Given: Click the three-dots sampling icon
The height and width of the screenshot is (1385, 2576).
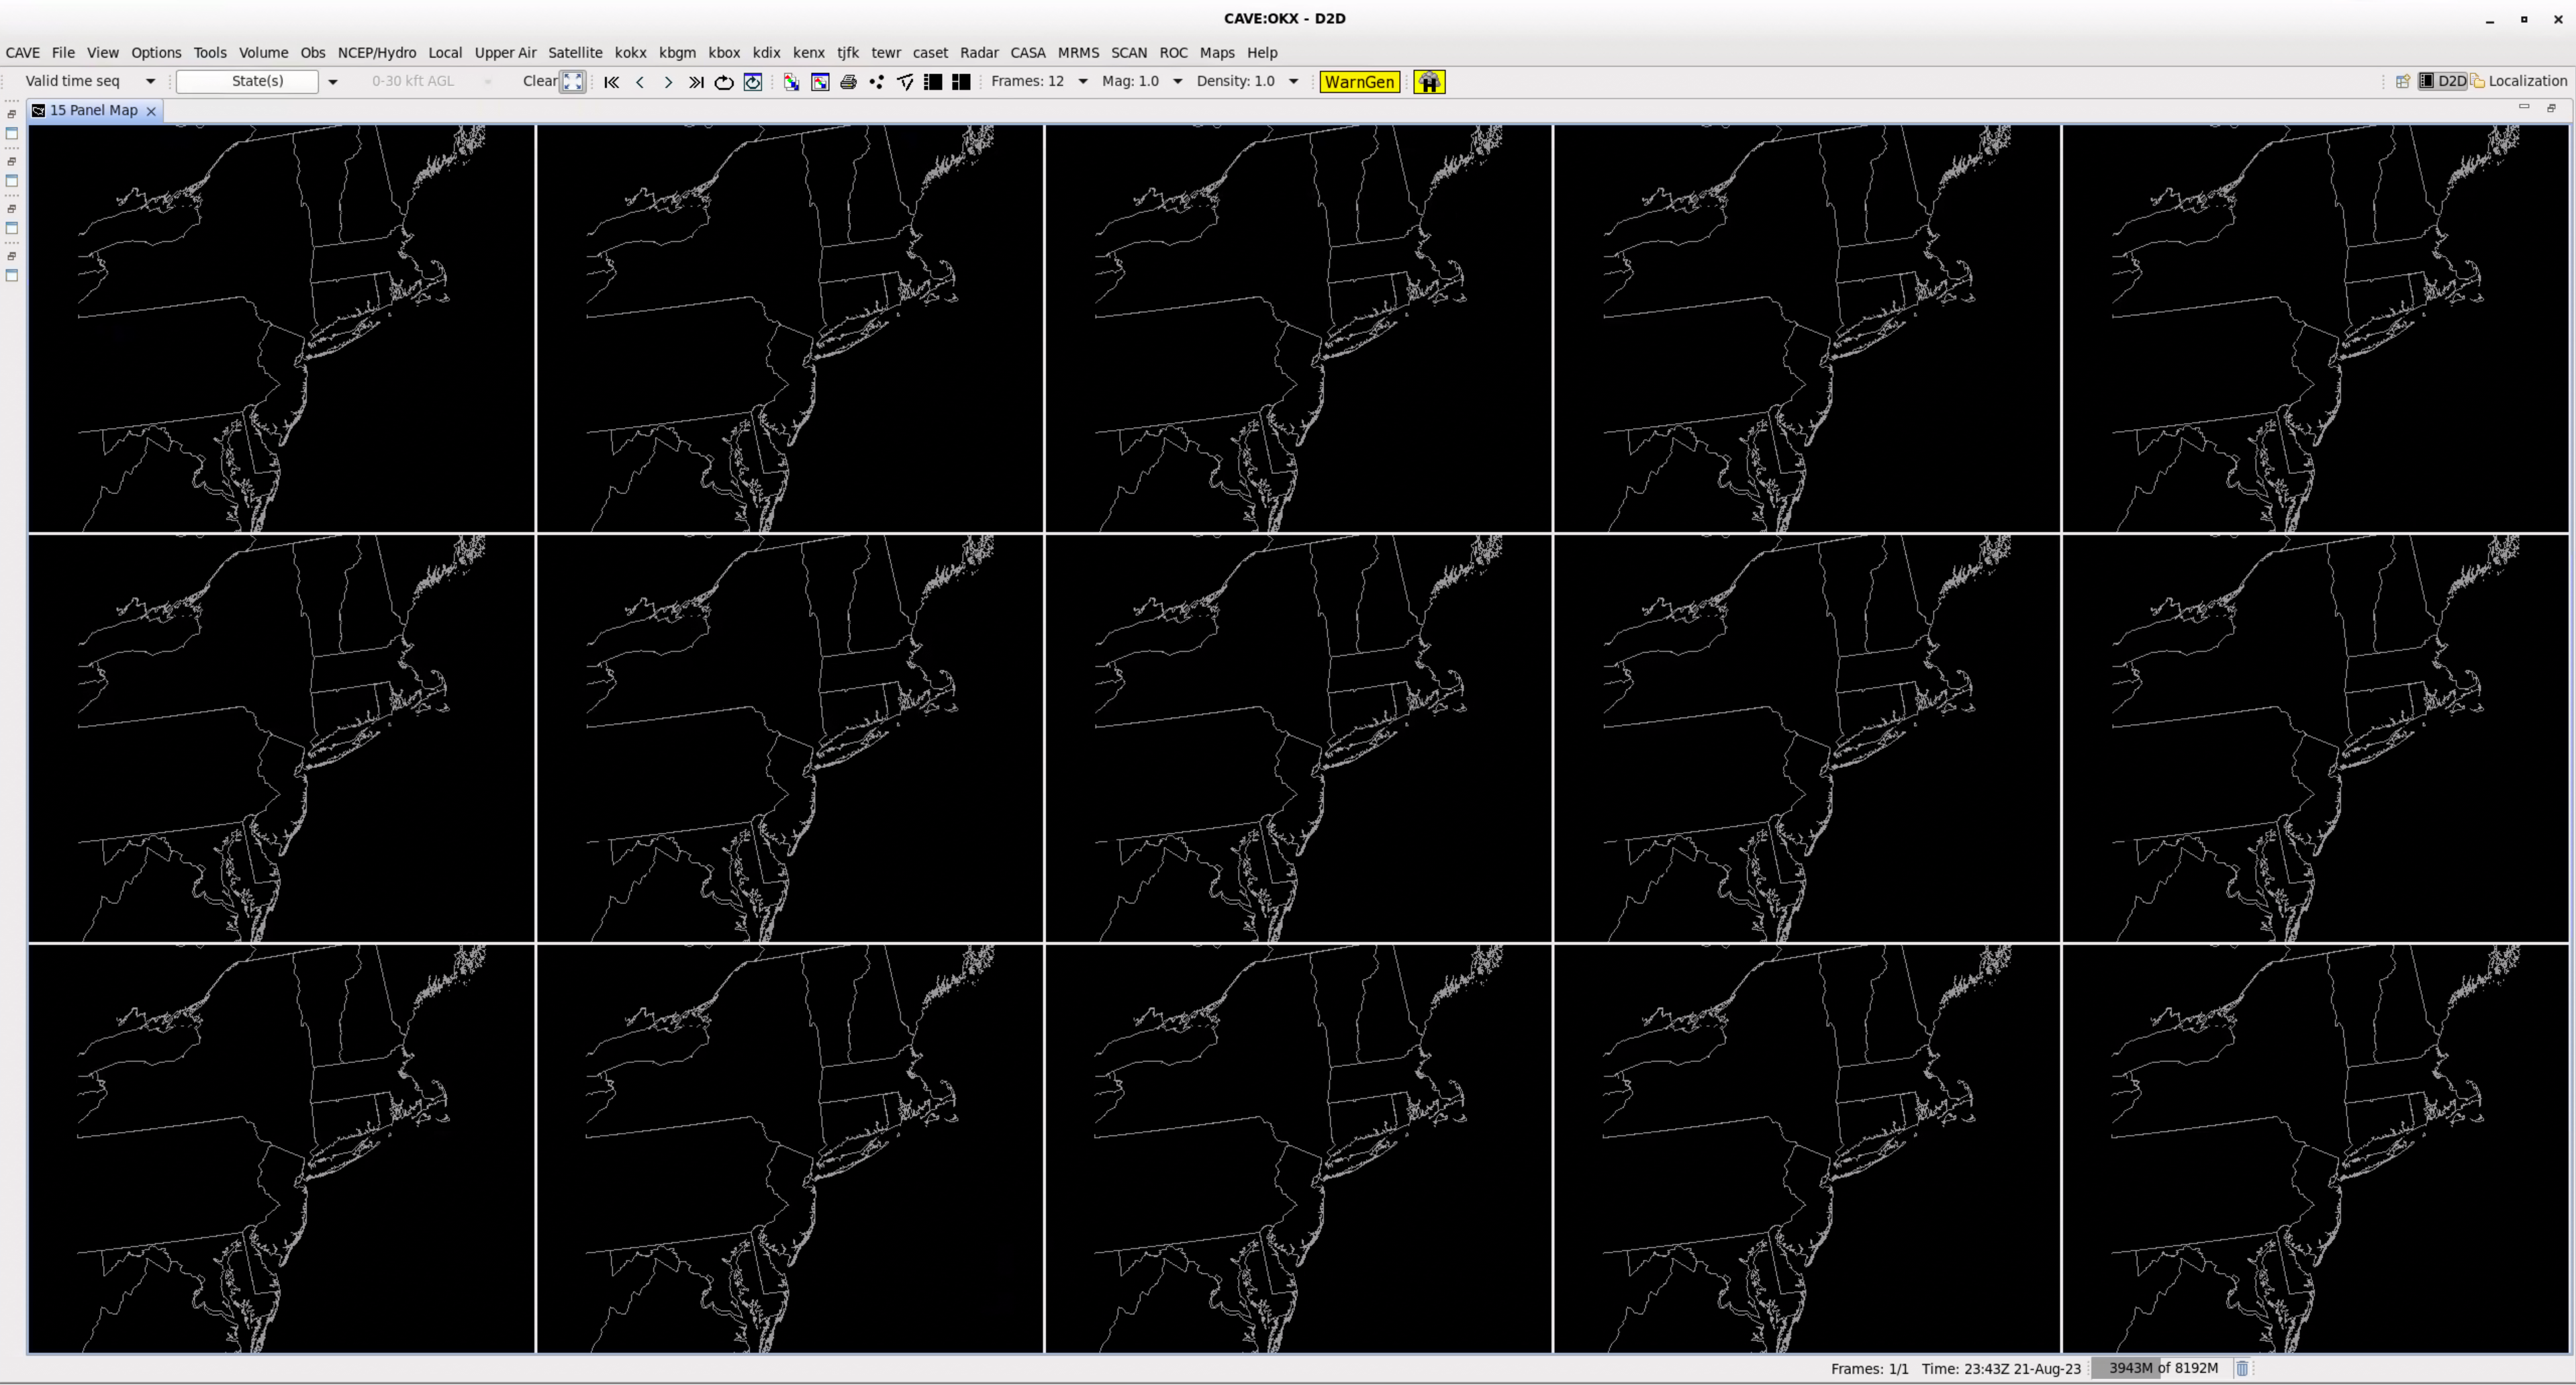Looking at the screenshot, I should (x=877, y=82).
